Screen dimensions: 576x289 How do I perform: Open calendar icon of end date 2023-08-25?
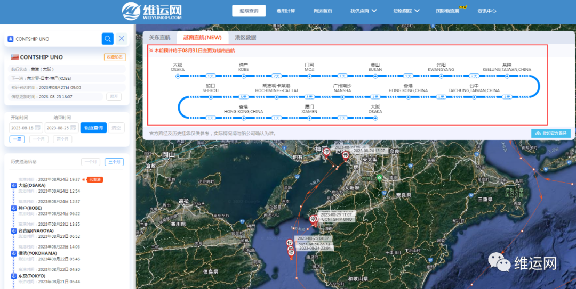73,128
